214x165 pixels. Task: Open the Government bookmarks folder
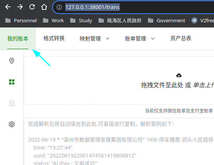[166, 21]
